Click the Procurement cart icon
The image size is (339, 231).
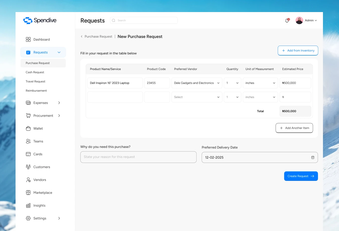28,115
